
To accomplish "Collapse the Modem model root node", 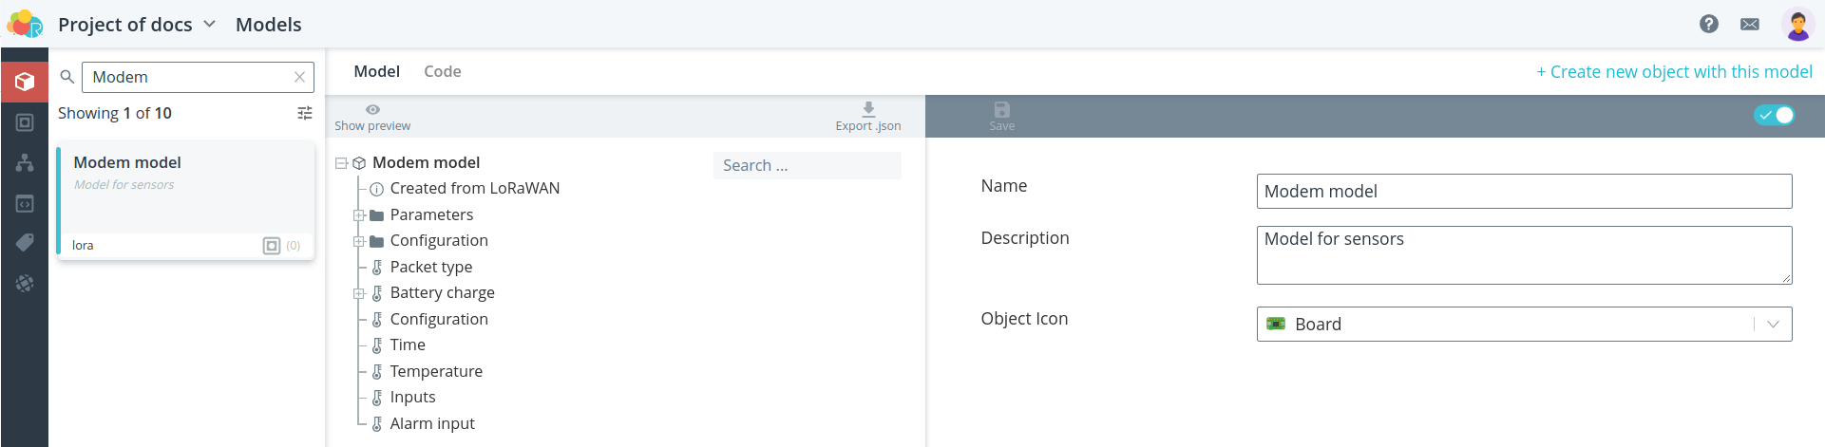I will point(341,163).
